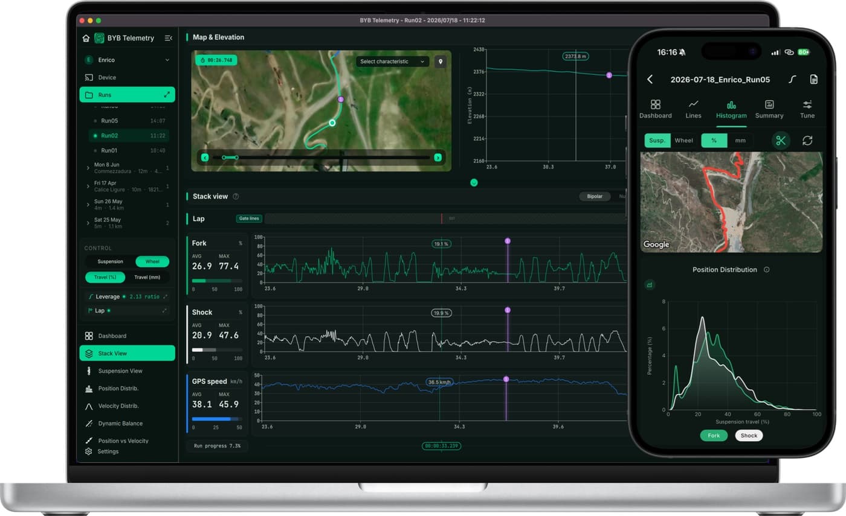Tap the document notes icon on phone
The image size is (846, 516).
(x=814, y=79)
